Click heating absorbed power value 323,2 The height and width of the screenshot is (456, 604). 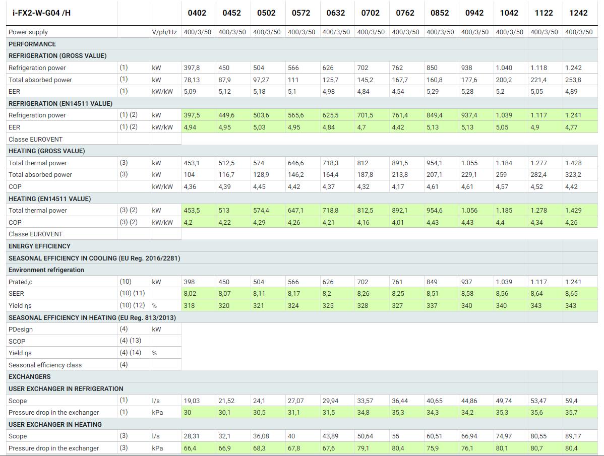pos(573,175)
